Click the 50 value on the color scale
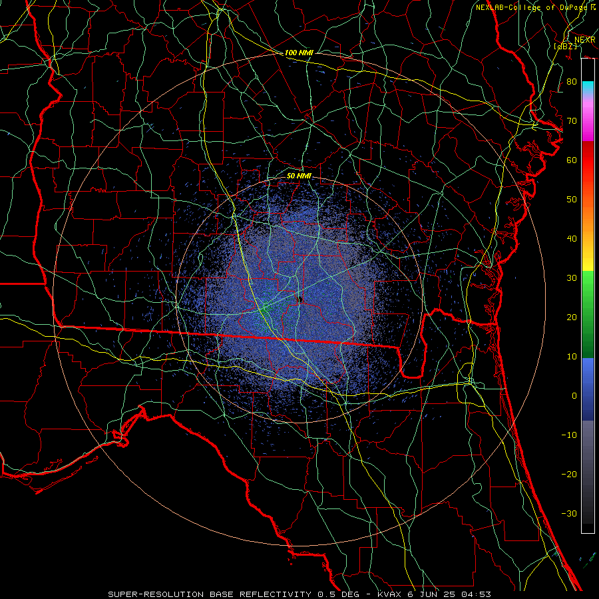 pyautogui.click(x=572, y=200)
